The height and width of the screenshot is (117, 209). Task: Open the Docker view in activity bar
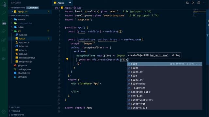point(4,58)
